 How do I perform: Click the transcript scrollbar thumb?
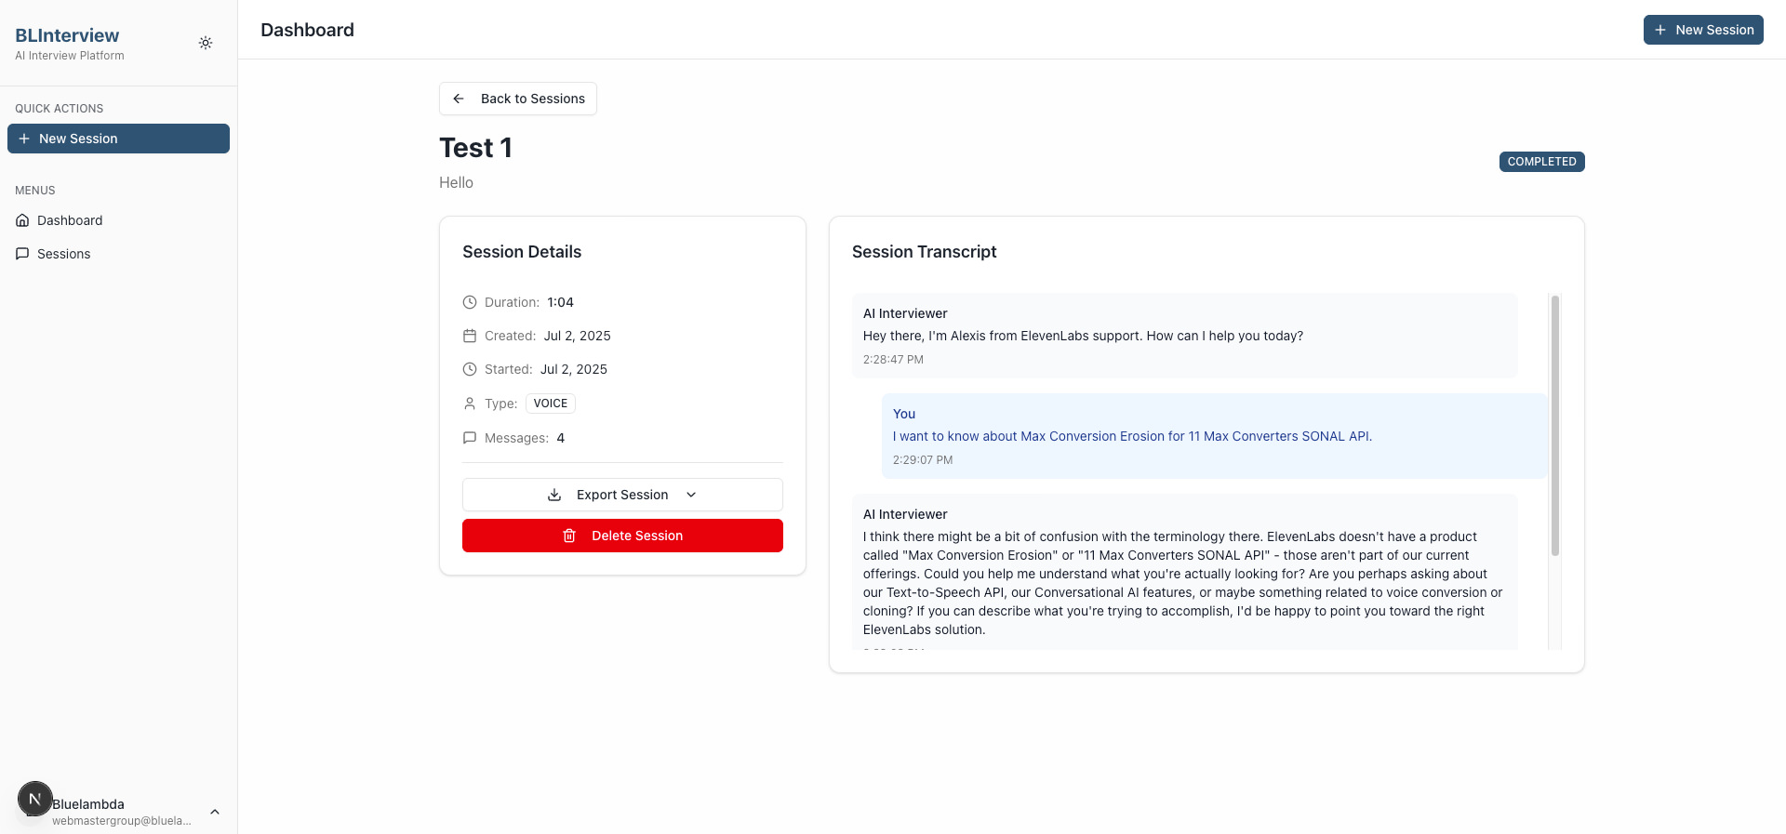pos(1554,425)
